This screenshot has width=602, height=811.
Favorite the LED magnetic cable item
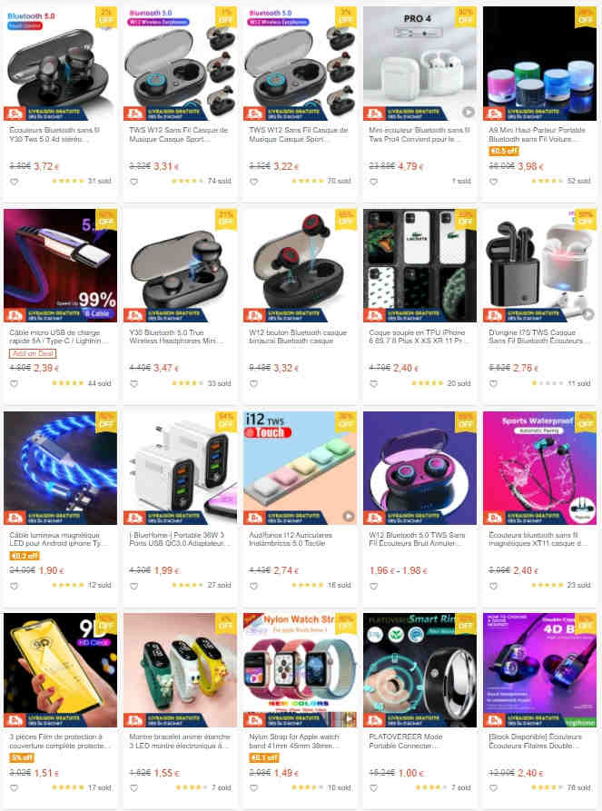coord(14,586)
